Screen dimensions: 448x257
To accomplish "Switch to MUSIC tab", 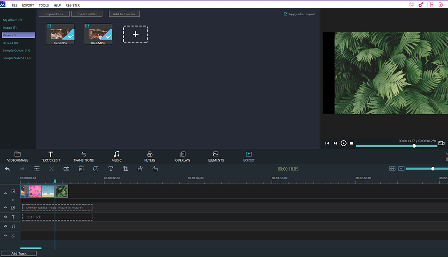I will click(117, 157).
